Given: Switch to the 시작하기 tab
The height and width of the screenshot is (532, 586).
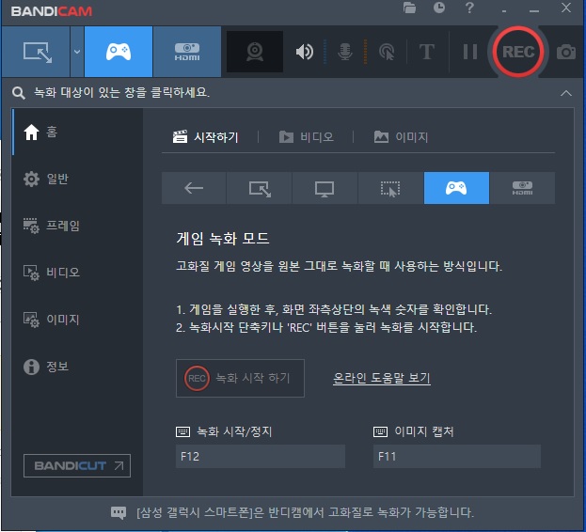Looking at the screenshot, I should (206, 137).
